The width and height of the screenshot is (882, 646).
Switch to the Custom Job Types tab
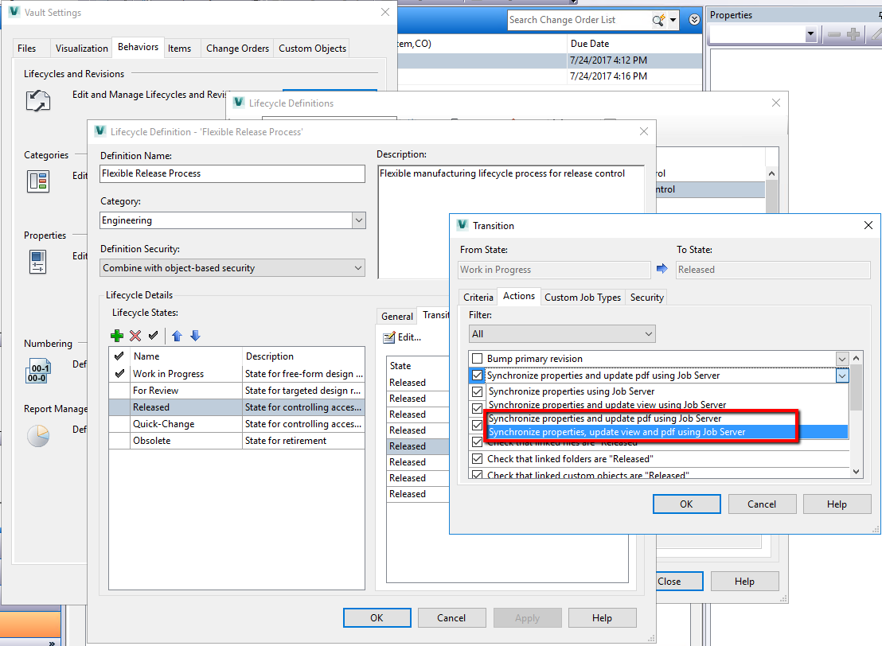click(x=582, y=297)
